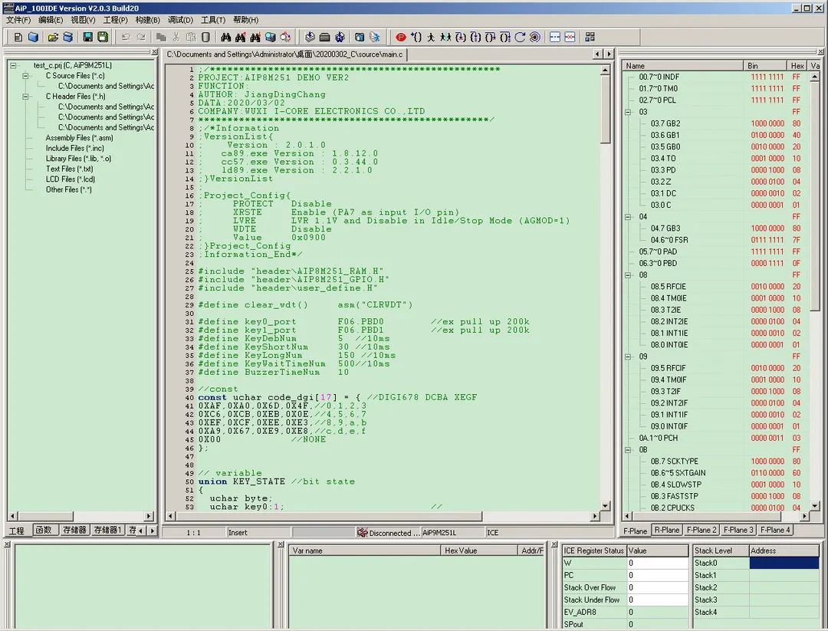Click the two running men debug icon
The width and height of the screenshot is (828, 631).
445,37
